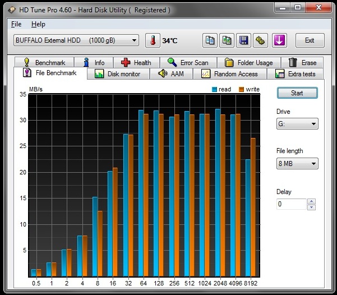The width and height of the screenshot is (337, 295).
Task: Click the purple down-arrow icon
Action: (280, 40)
